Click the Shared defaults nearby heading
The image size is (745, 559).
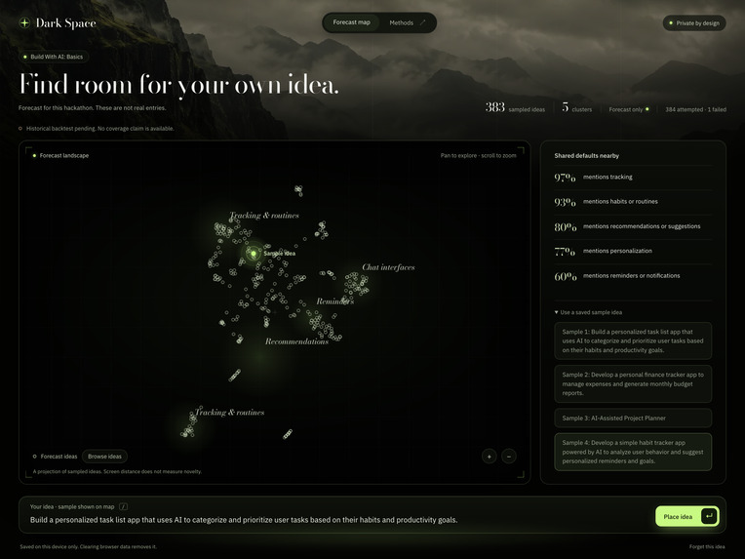click(586, 155)
